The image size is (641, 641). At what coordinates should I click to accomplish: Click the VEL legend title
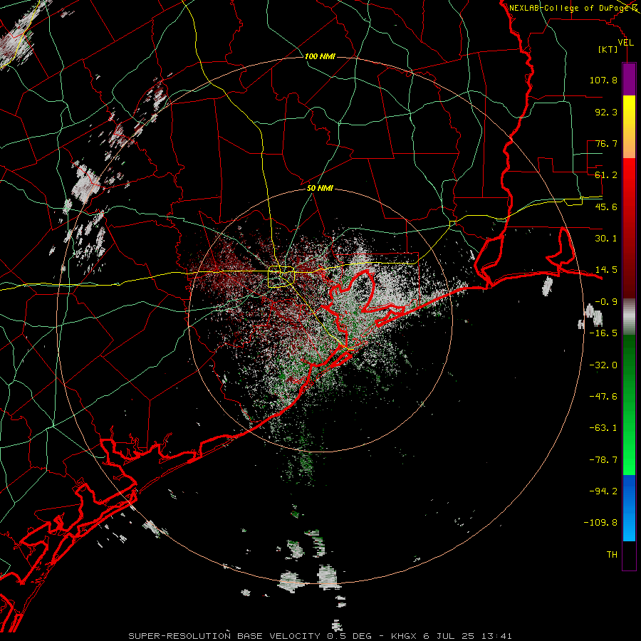[625, 43]
